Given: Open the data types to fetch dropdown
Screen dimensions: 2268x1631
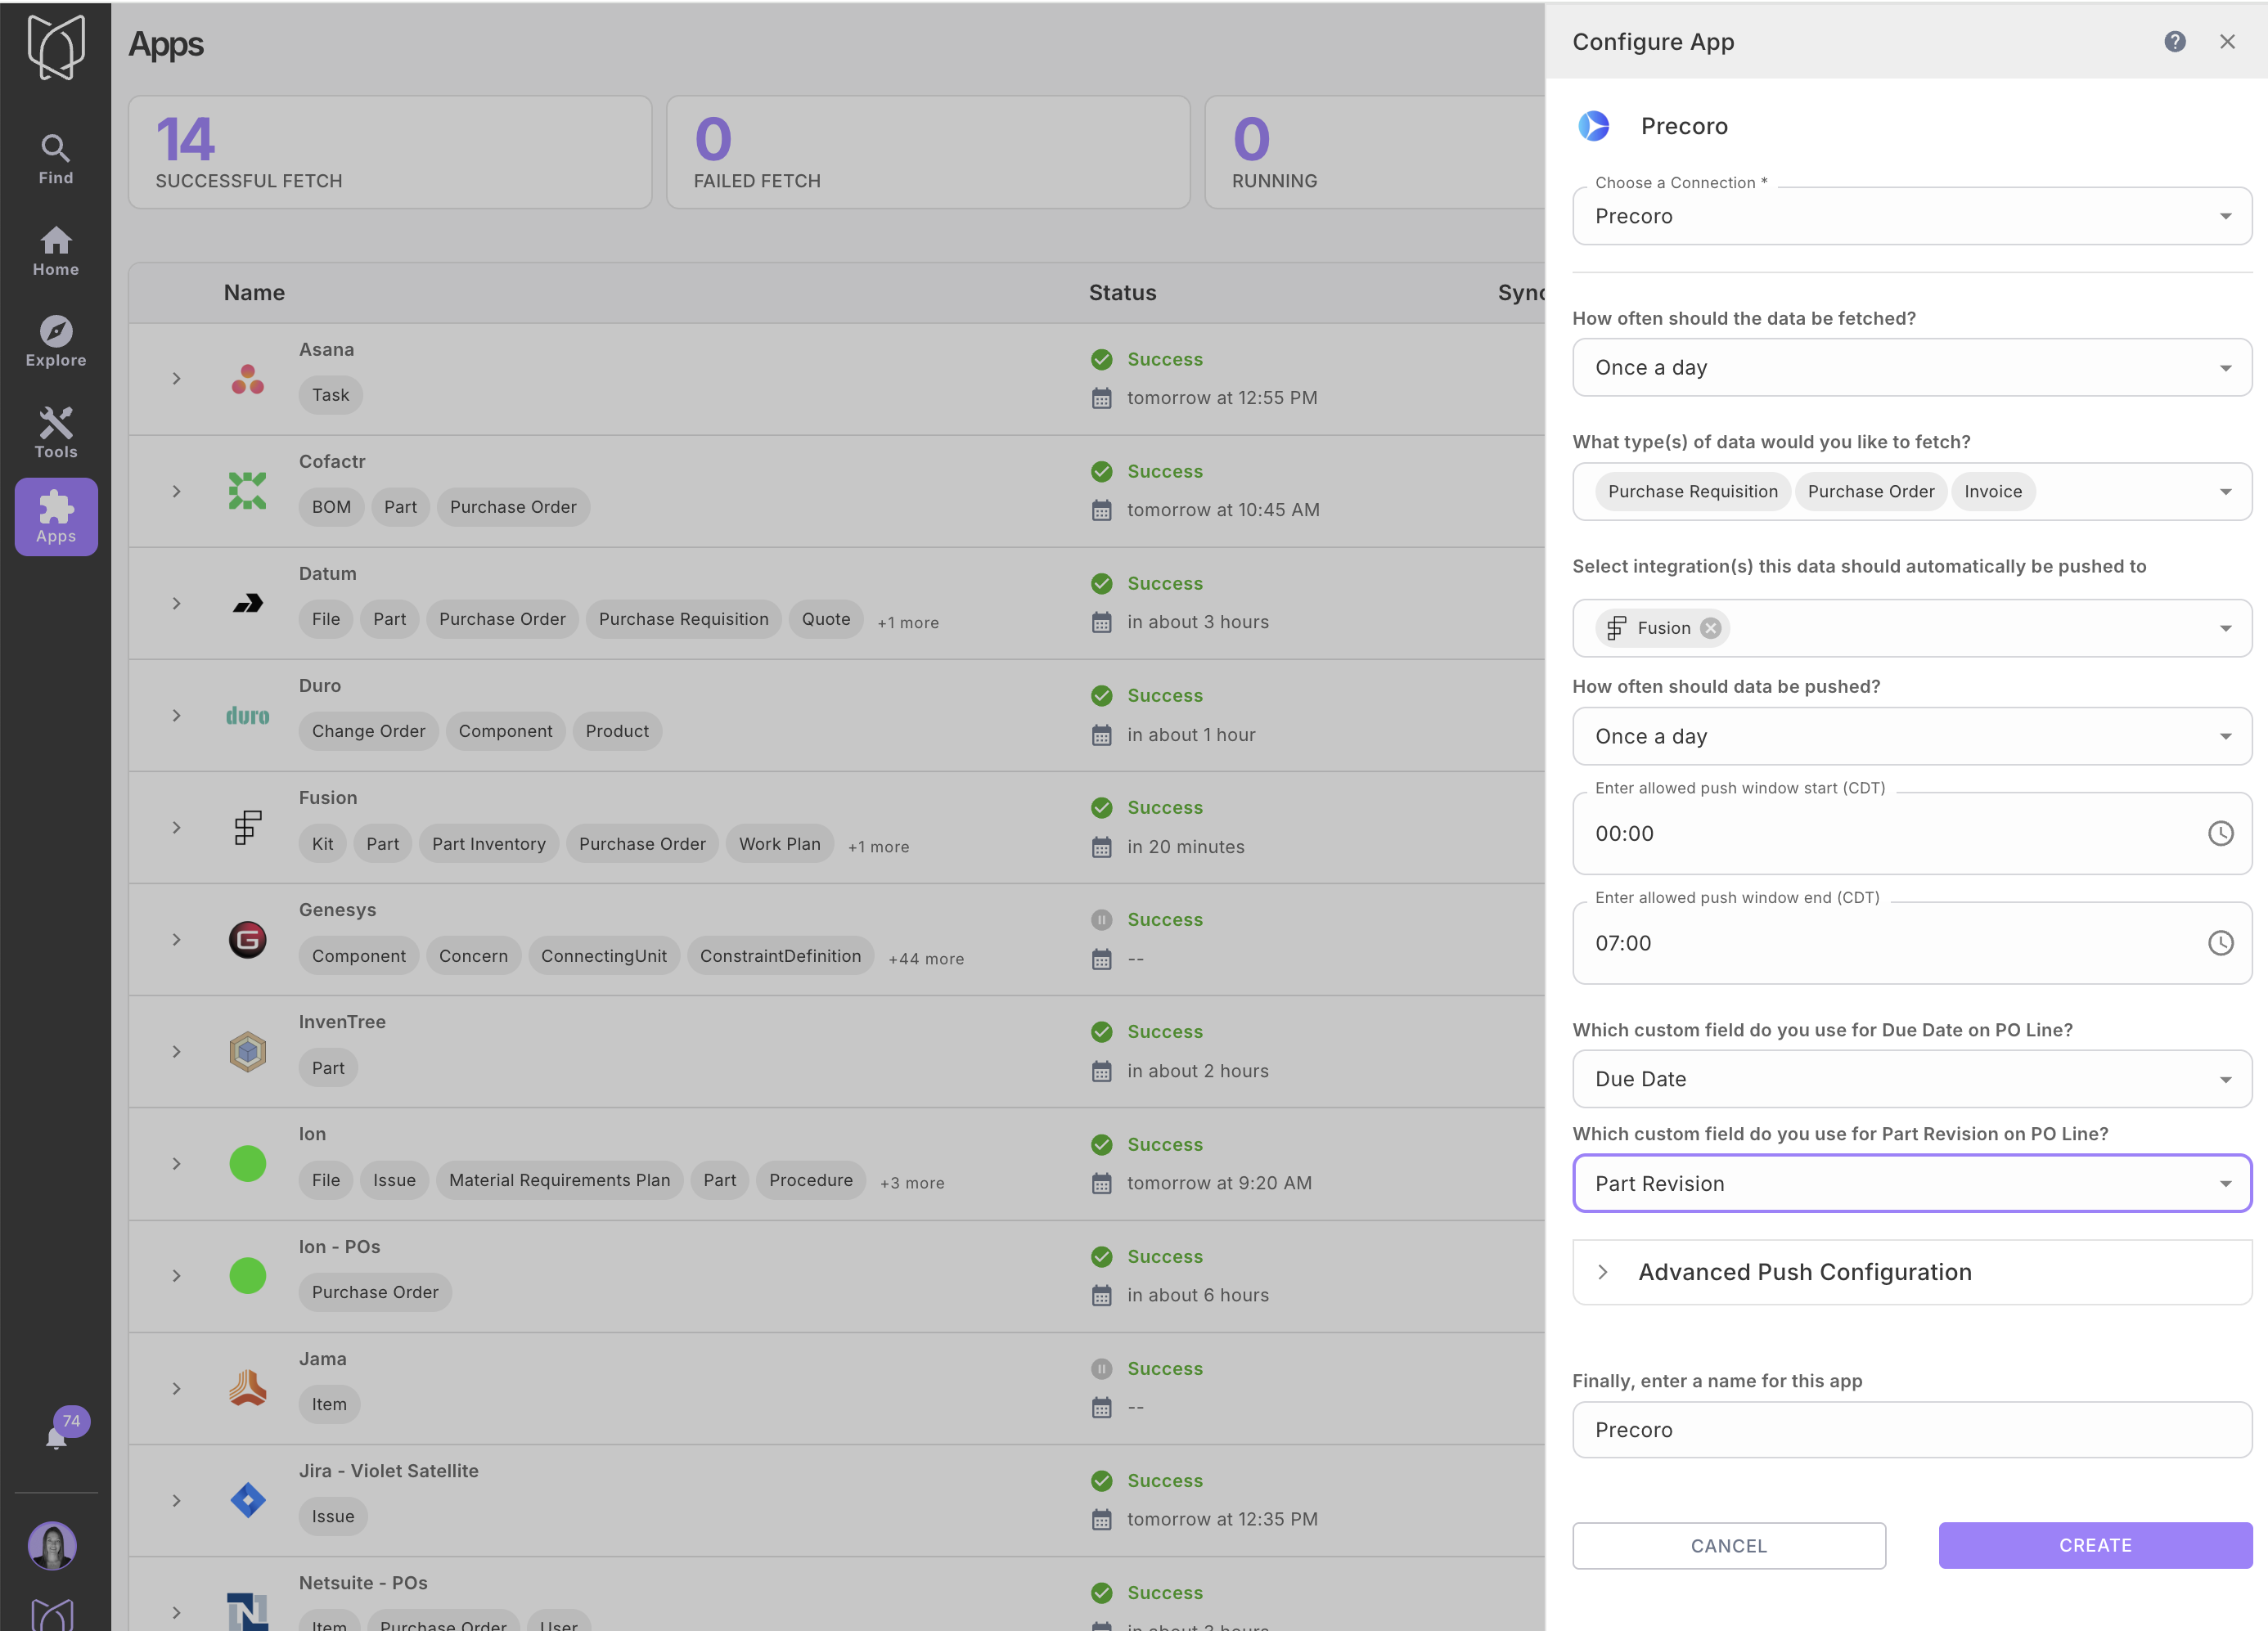Looking at the screenshot, I should click(x=1912, y=491).
